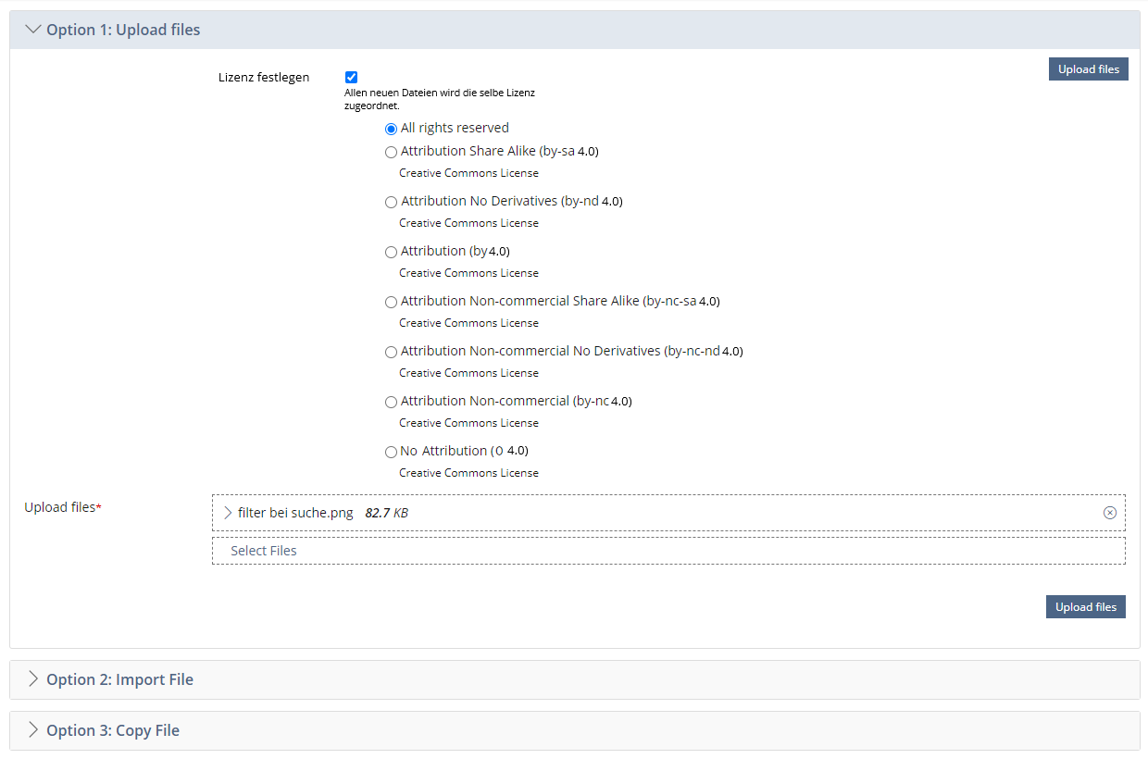Select Attribution Non-commercial Share Alike option

pos(391,302)
